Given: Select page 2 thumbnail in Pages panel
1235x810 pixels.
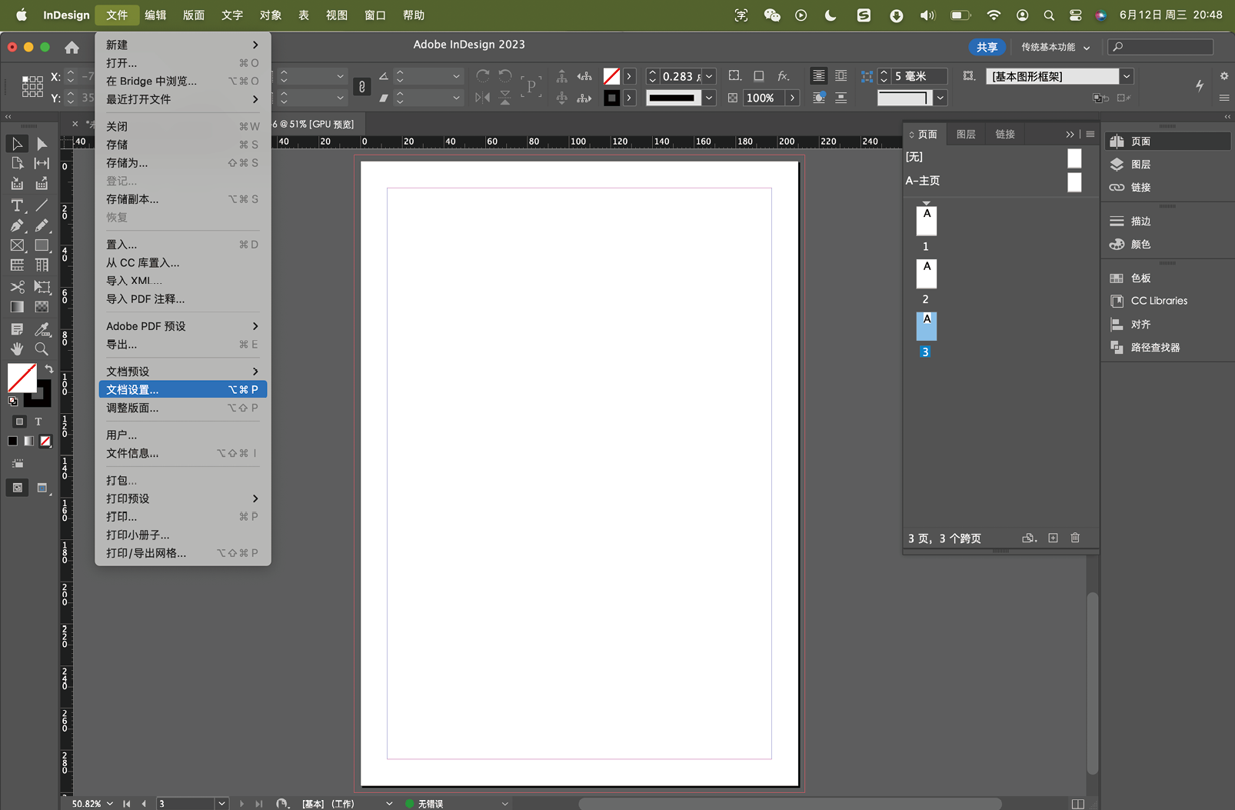Looking at the screenshot, I should tap(926, 274).
